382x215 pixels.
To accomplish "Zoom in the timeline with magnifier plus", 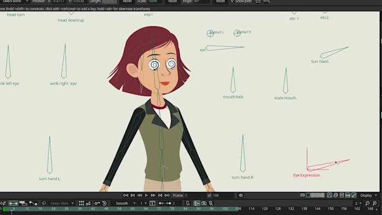I will pyautogui.click(x=375, y=203).
